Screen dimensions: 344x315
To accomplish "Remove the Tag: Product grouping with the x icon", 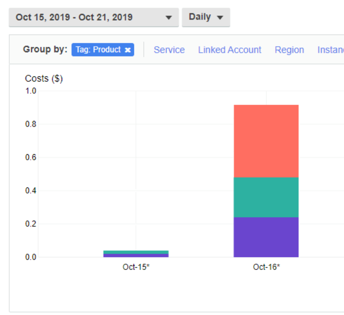I will coord(127,50).
